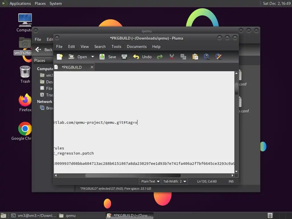Open Pluma Tools menu
This screenshot has height=219, width=292.
tap(116, 46)
